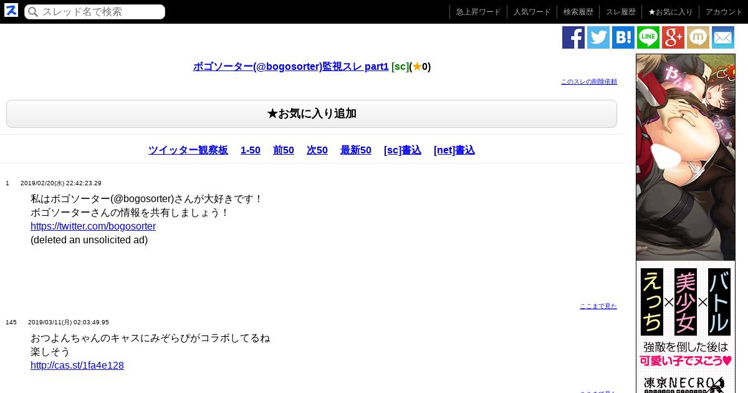Click the search magnifier icon
The height and width of the screenshot is (393, 748).
point(33,12)
